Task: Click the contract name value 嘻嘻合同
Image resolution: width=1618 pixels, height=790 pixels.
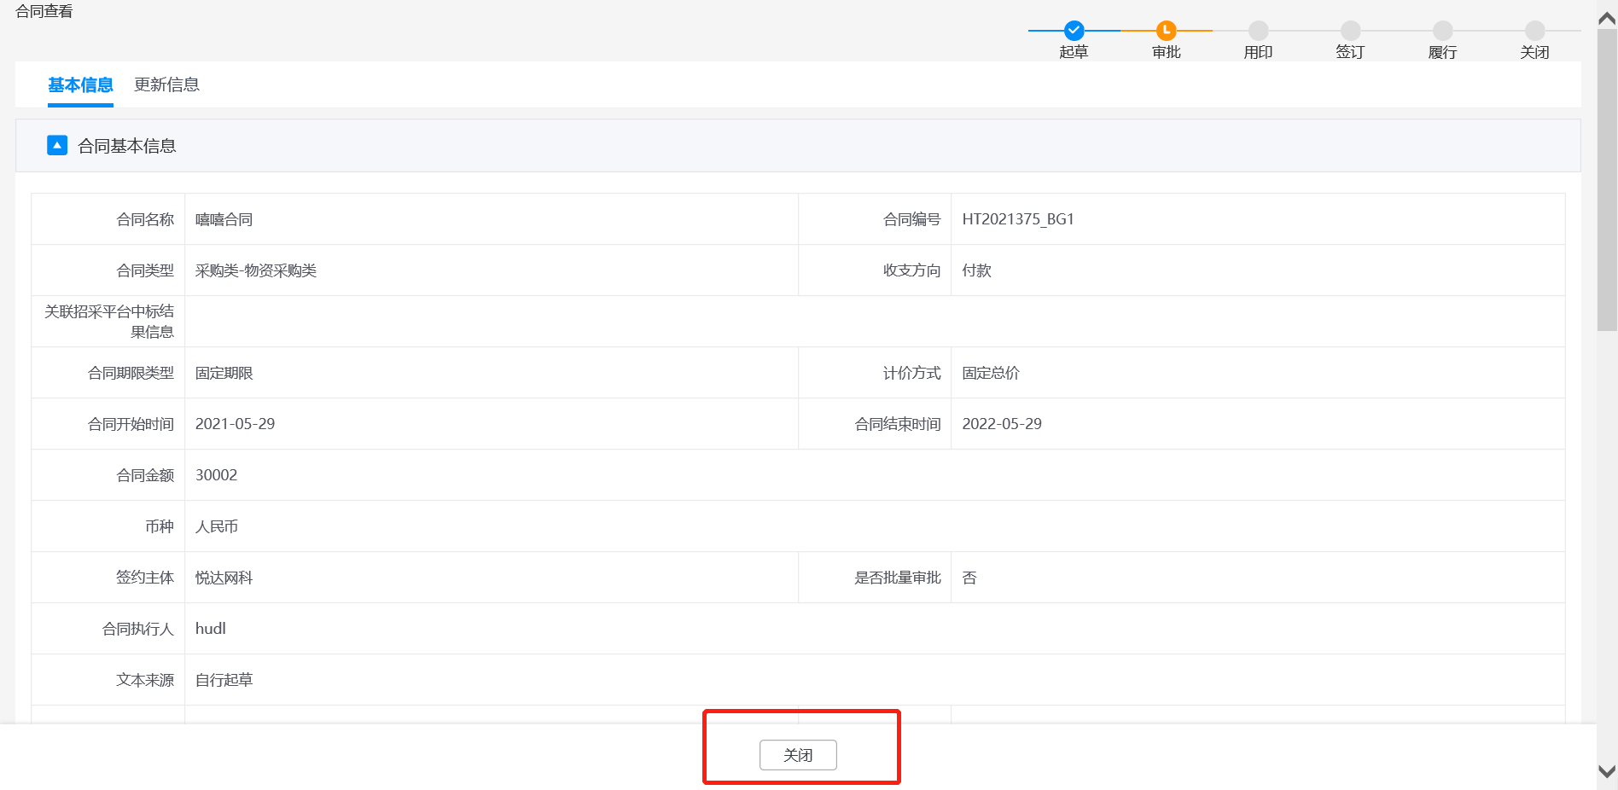Action: tap(224, 219)
